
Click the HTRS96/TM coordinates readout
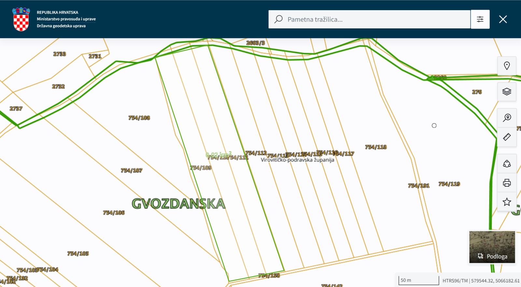click(x=481, y=280)
